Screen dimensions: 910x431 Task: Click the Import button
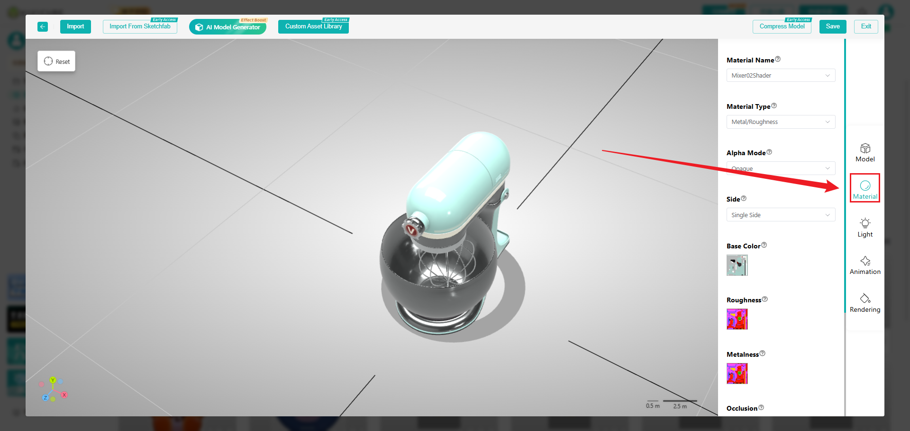pyautogui.click(x=75, y=26)
